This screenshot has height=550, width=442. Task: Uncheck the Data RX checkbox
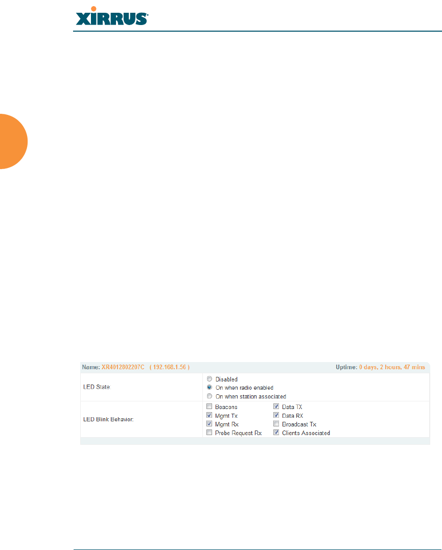(x=276, y=415)
